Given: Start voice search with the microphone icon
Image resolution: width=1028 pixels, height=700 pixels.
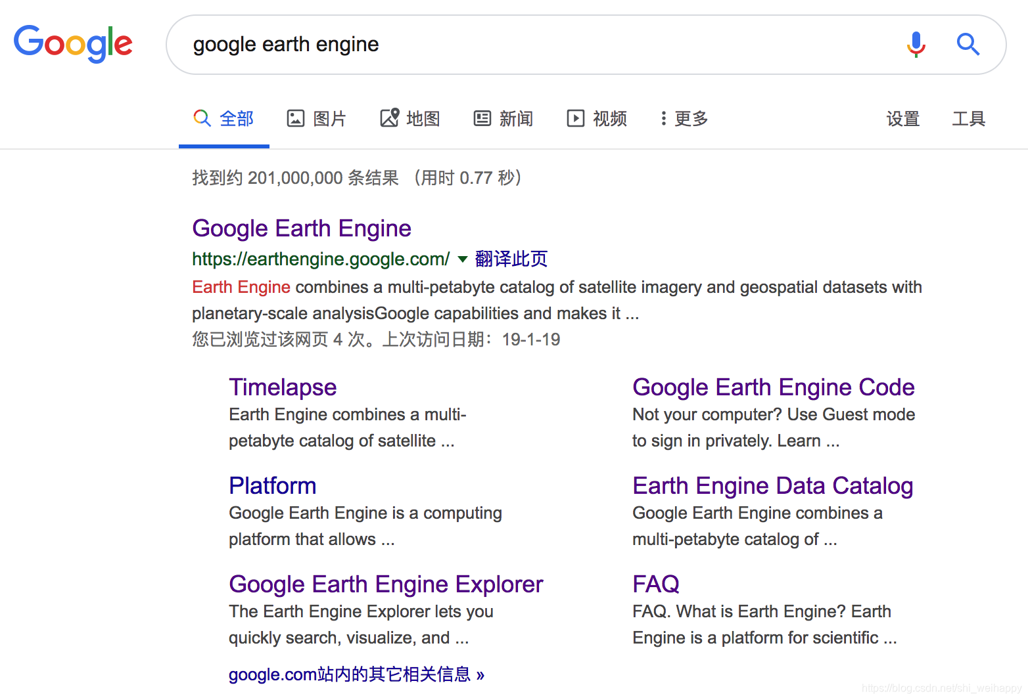Looking at the screenshot, I should [916, 45].
